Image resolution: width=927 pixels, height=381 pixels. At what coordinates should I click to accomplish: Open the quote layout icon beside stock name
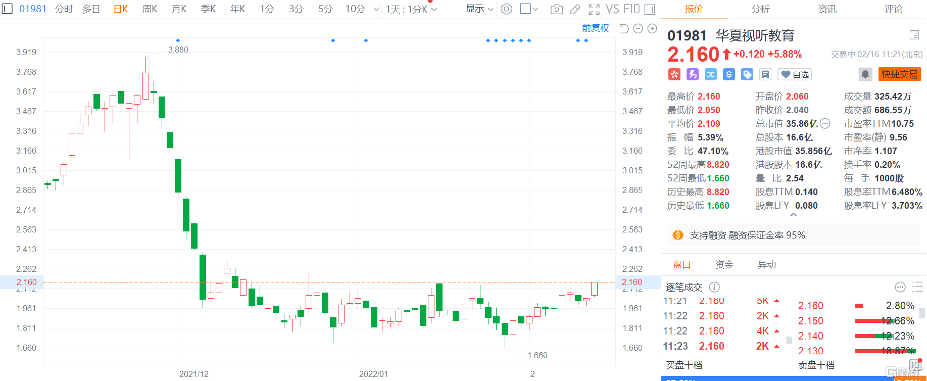(x=914, y=35)
